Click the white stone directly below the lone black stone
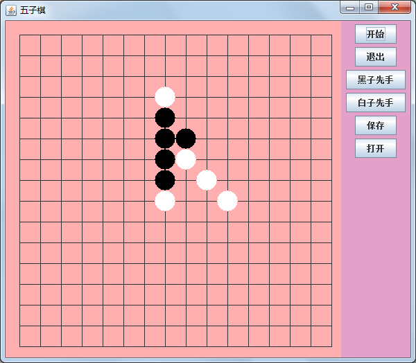The width and height of the screenshot is (416, 363). click(x=186, y=159)
